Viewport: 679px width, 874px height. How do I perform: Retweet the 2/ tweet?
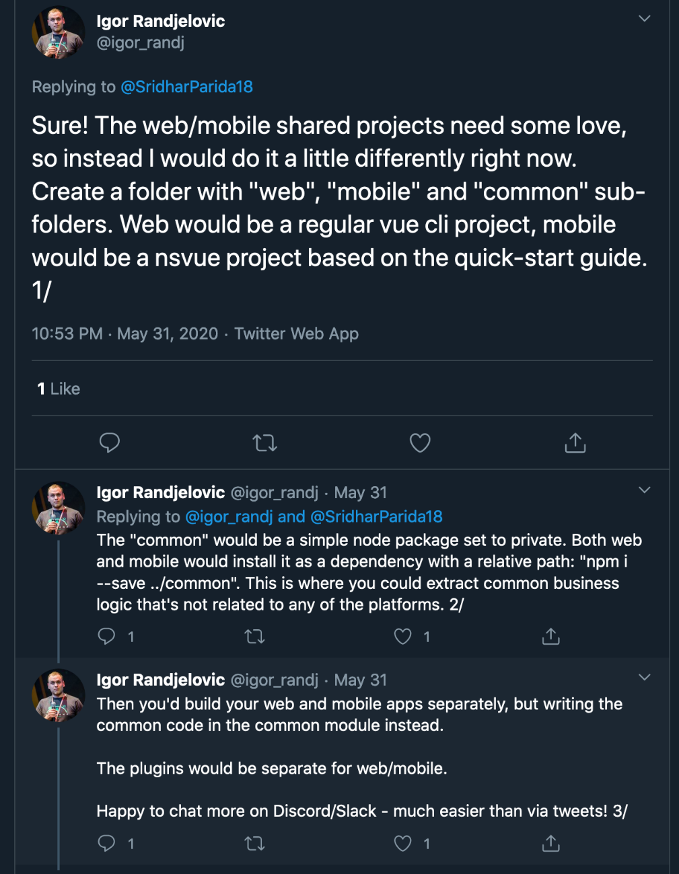click(254, 636)
